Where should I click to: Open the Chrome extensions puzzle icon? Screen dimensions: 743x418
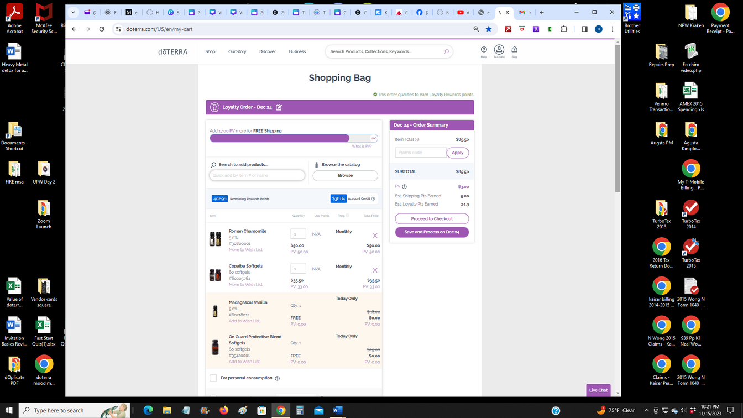pos(564,29)
